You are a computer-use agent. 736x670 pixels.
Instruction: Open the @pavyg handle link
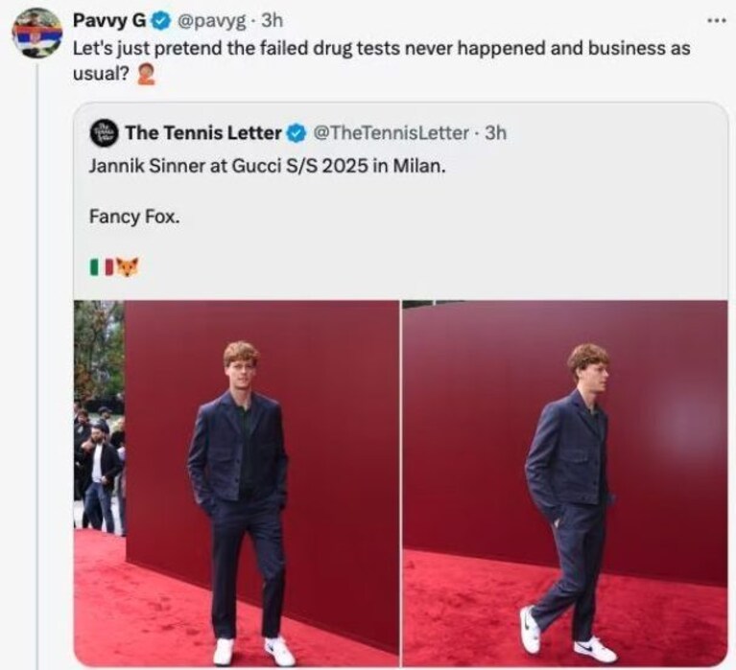210,22
